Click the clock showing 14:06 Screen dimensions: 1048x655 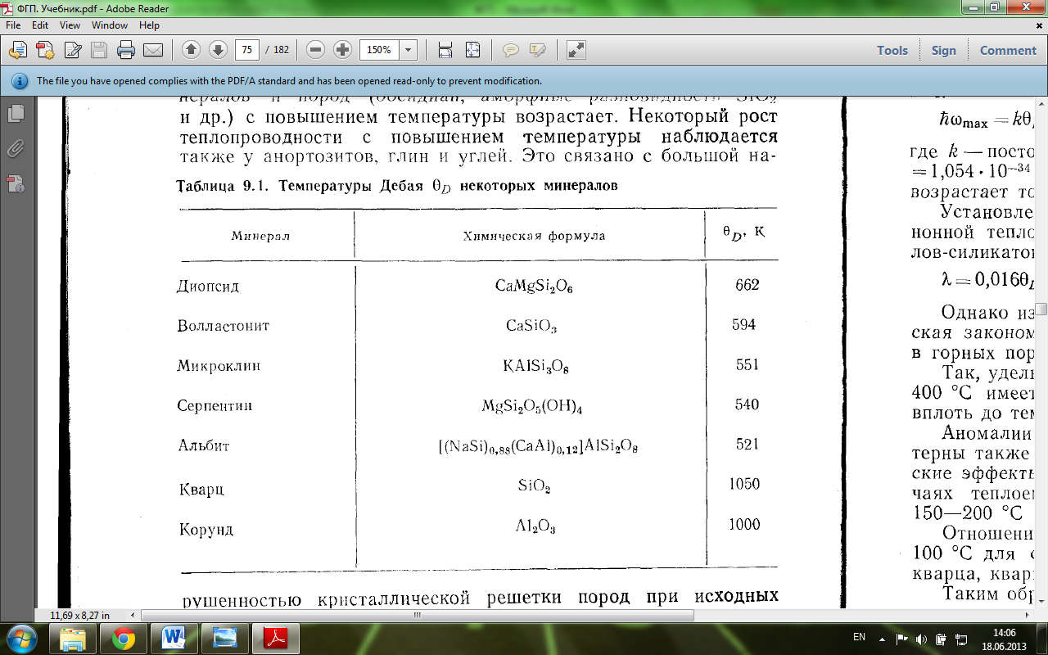coord(1003,633)
